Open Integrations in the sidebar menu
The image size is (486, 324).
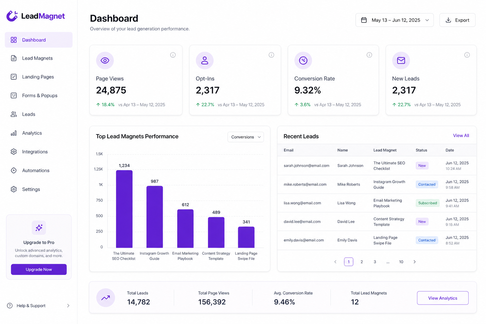[39, 152]
